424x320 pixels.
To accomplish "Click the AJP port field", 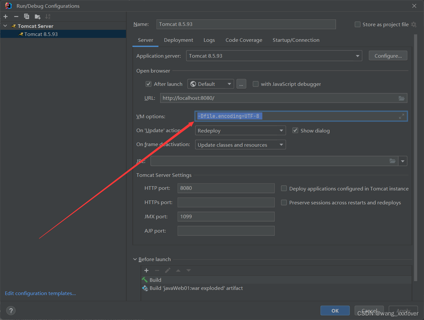I will tap(226, 231).
